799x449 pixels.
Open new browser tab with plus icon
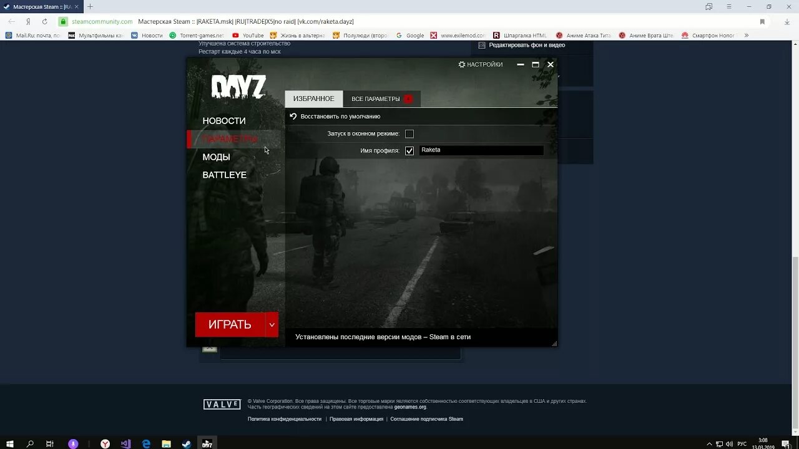(90, 6)
